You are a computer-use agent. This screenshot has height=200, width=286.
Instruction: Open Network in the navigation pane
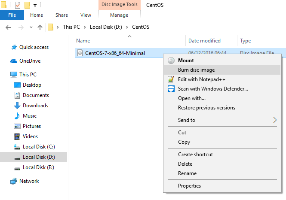[29, 181]
